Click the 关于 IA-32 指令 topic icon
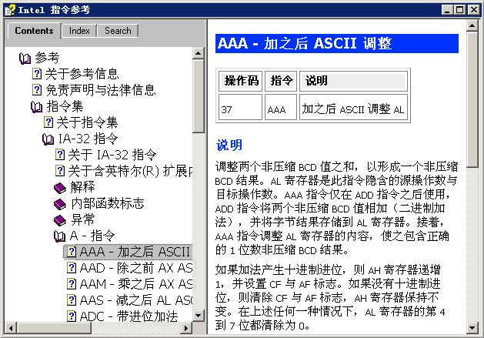 [59, 155]
